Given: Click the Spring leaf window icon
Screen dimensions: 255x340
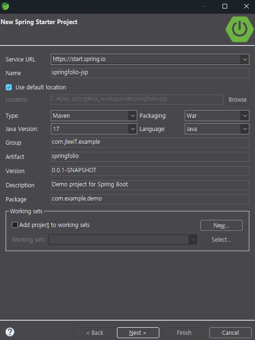Looking at the screenshot, I should click(5, 6).
